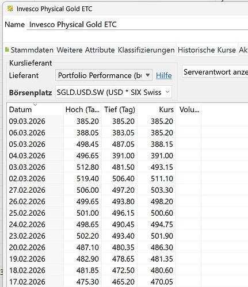Open the Weitere Attribute tab
Image resolution: width=248 pixels, height=287 pixels.
click(x=86, y=50)
